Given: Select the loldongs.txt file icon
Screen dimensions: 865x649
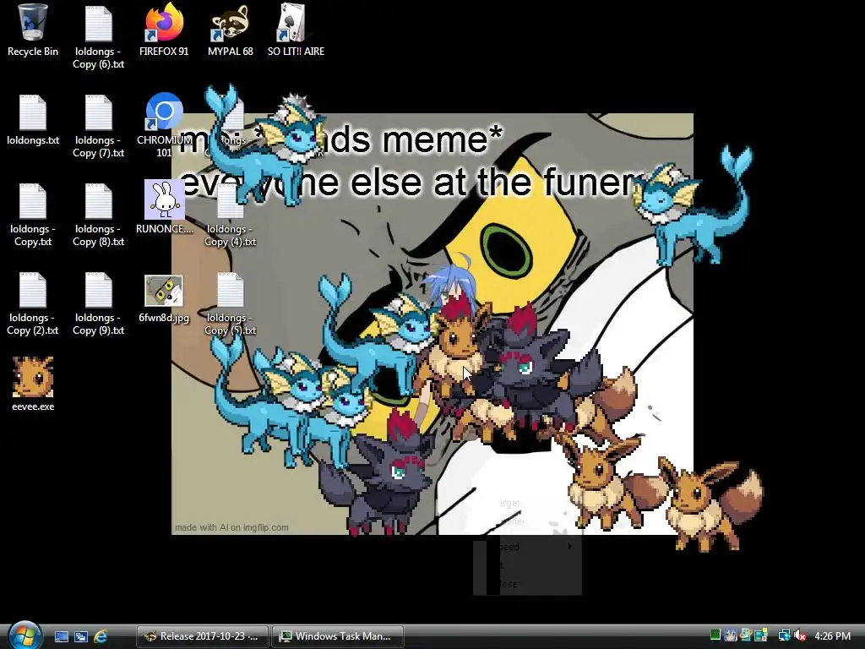Looking at the screenshot, I should coord(33,120).
